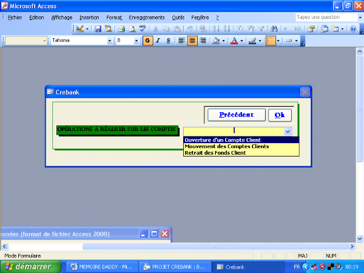
Task: Set Center text alignment
Action: [192, 41]
